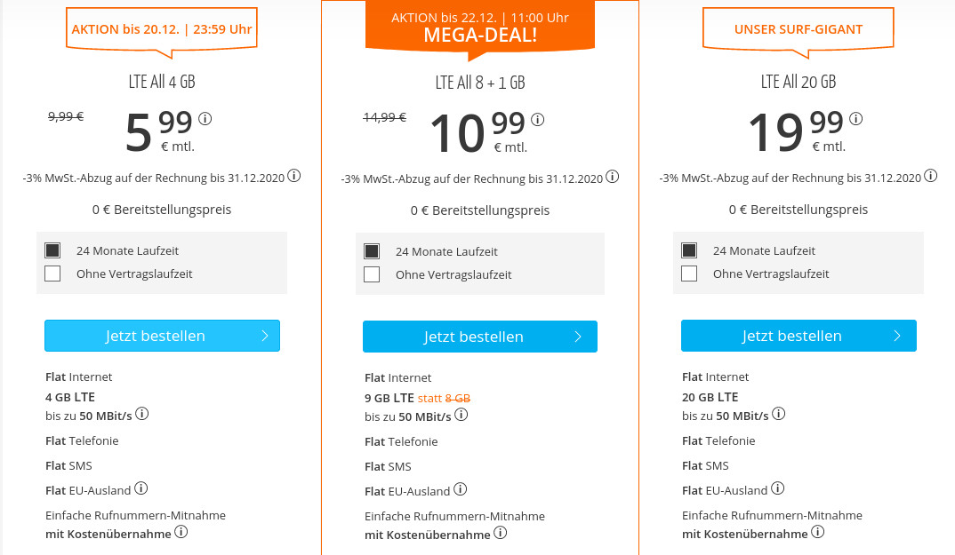Open info for 50 MBit/s in the 20 GB plan
955x555 pixels.
tap(779, 413)
